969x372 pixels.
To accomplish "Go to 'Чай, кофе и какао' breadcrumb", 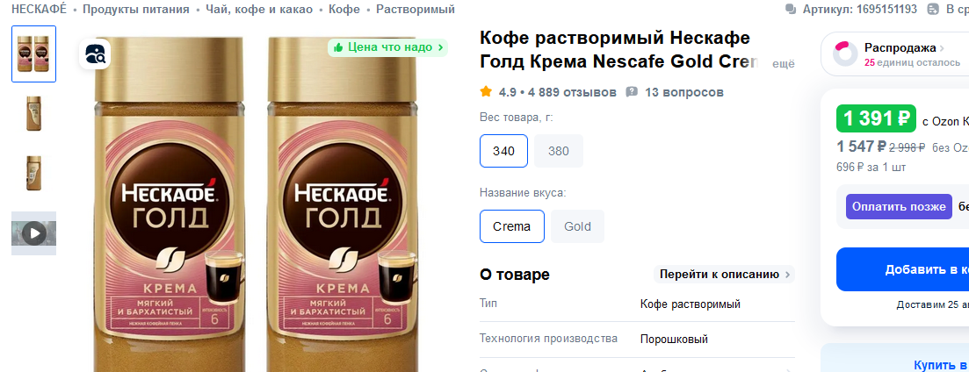I will pyautogui.click(x=258, y=10).
